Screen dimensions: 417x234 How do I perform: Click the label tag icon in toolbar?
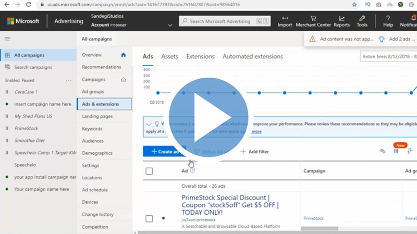tap(383, 151)
